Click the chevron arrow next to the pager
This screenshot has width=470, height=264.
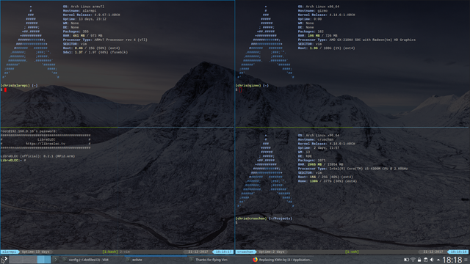click(56, 260)
